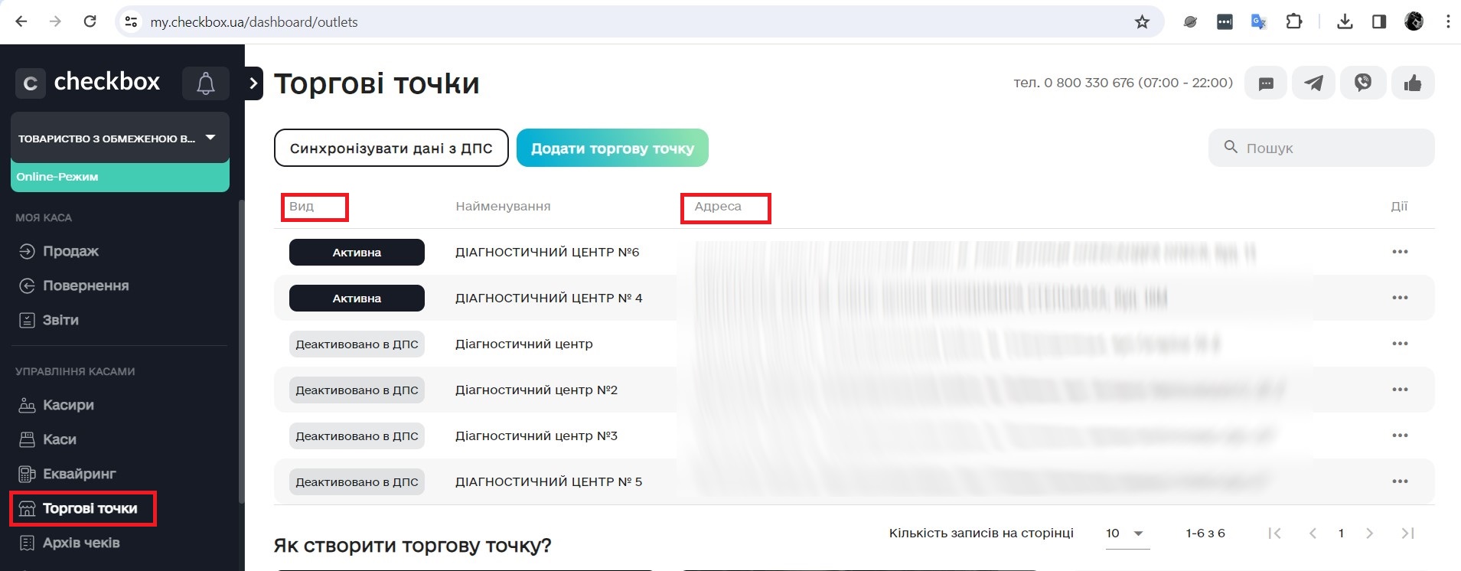Open the browser extensions puzzle icon
This screenshot has width=1461, height=571.
pyautogui.click(x=1294, y=22)
